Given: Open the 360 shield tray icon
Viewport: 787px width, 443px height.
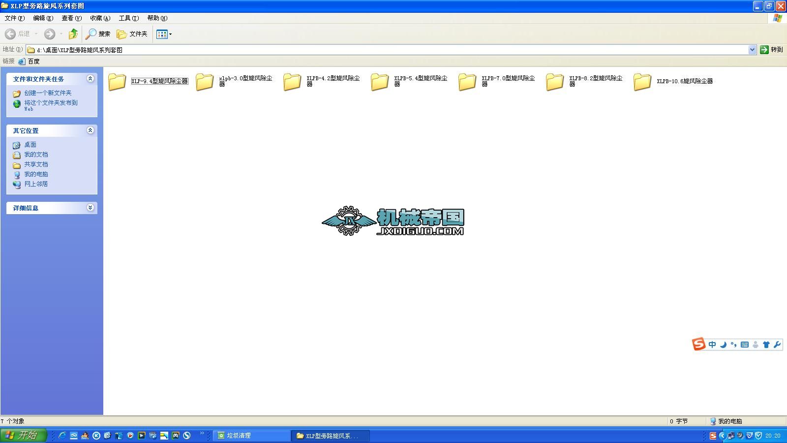Looking at the screenshot, I should [x=759, y=436].
